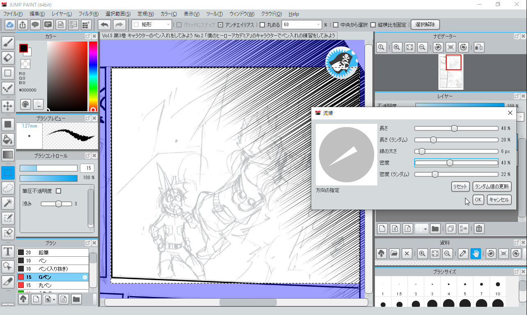Click the リセット button in the dialog
Viewport: 527px width, 315px height.
460,187
